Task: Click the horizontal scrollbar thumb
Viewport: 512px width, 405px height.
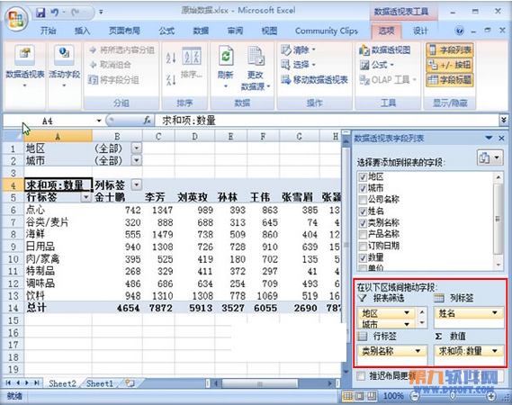Action: tap(260, 383)
